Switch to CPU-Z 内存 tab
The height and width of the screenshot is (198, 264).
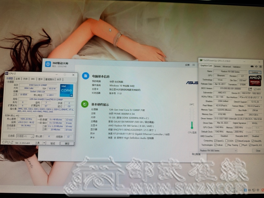[x=25, y=79]
